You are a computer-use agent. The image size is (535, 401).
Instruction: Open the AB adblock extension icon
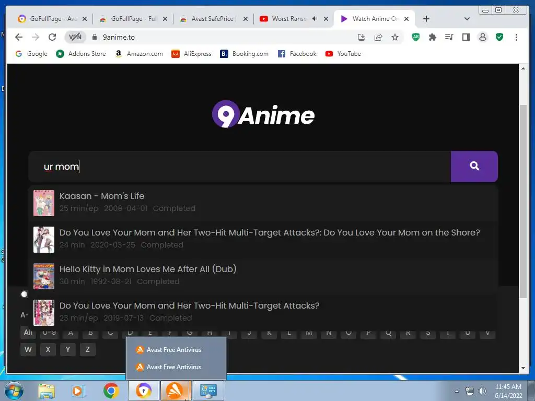(x=415, y=37)
